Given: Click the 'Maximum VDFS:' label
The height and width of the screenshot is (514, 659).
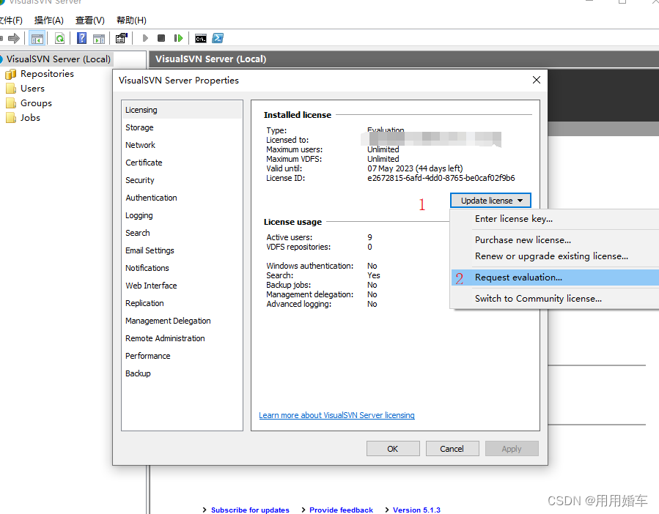Looking at the screenshot, I should (x=294, y=159).
